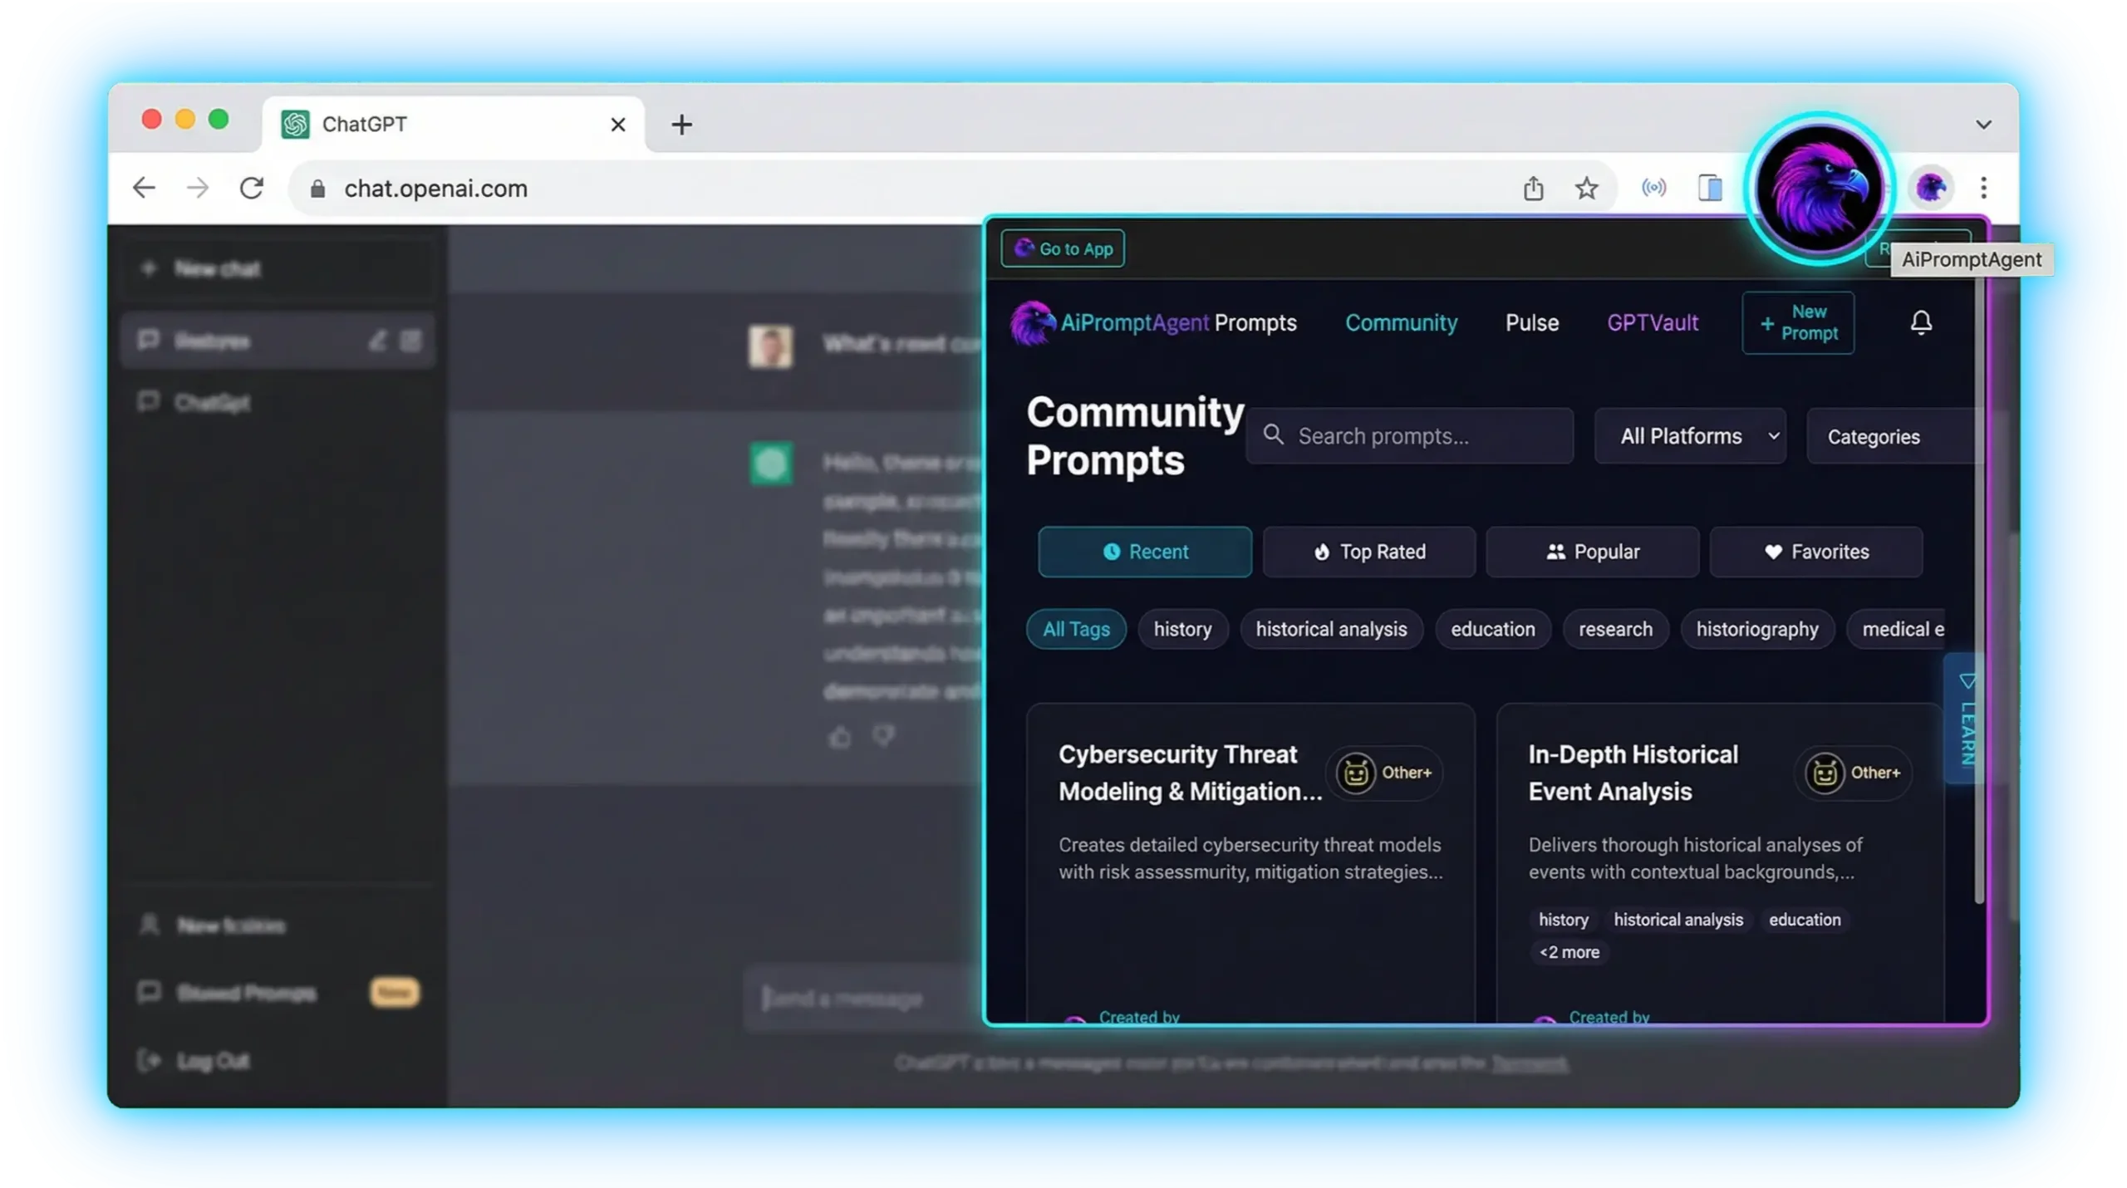The width and height of the screenshot is (2127, 1188).
Task: Select the Recent sort tab
Action: 1144,552
